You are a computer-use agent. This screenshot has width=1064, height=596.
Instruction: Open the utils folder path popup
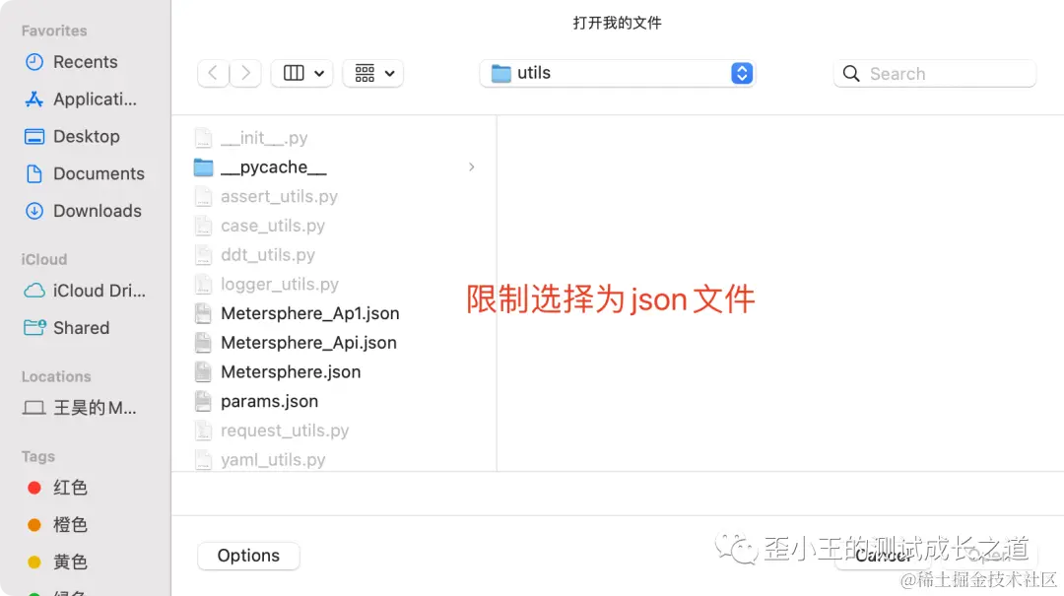pos(618,73)
